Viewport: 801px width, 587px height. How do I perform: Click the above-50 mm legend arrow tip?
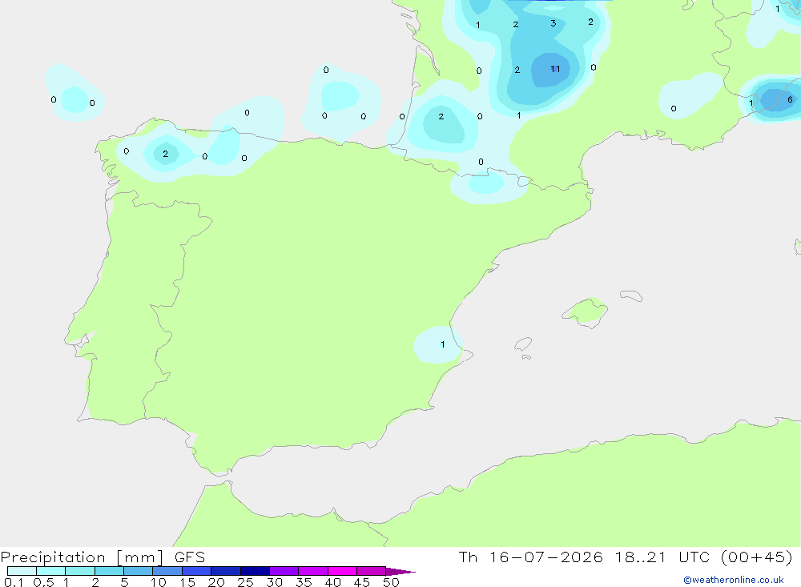(400, 572)
